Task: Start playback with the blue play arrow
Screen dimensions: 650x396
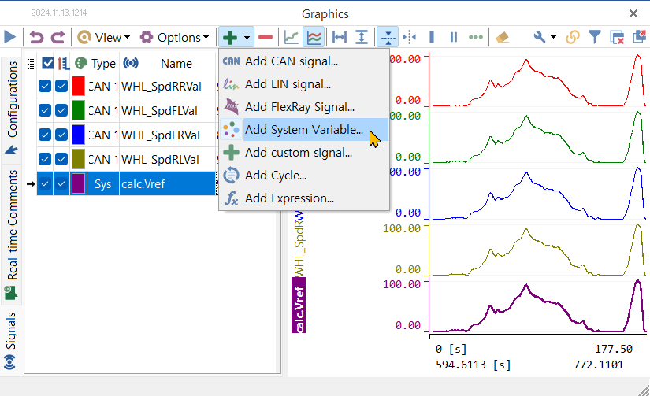Action: tap(10, 37)
